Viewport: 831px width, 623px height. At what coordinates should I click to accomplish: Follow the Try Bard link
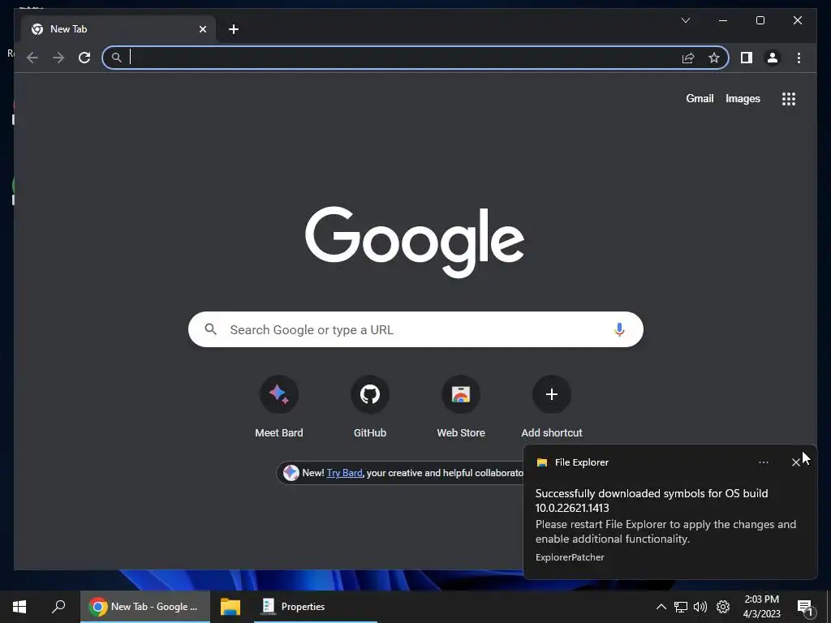[344, 473]
